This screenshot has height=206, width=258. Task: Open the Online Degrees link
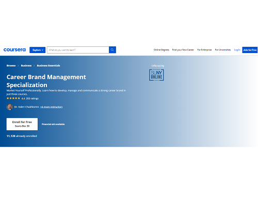162,50
